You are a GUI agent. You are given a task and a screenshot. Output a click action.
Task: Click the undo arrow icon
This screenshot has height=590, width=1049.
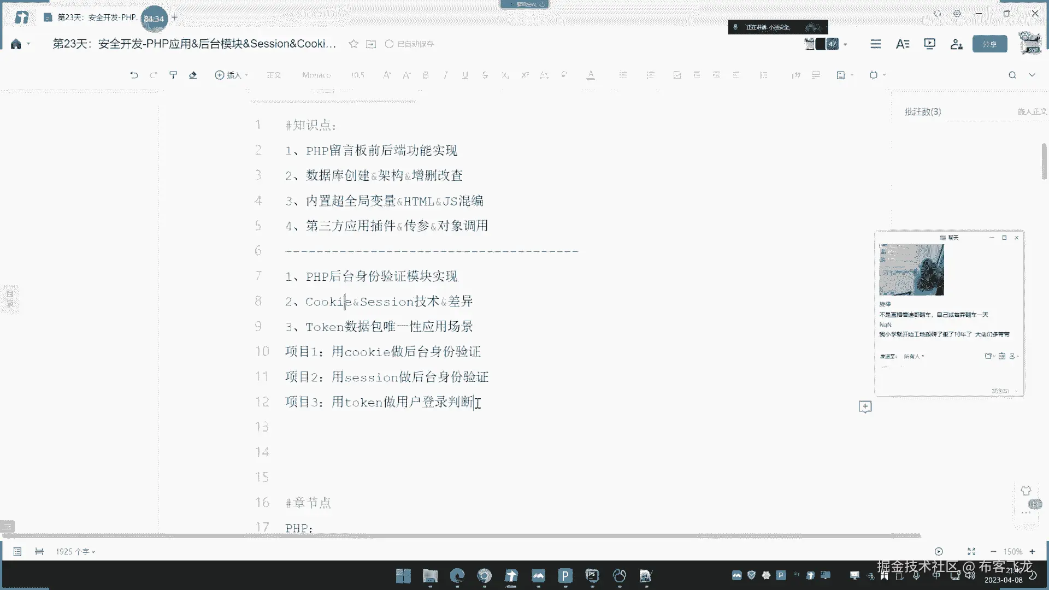[134, 75]
